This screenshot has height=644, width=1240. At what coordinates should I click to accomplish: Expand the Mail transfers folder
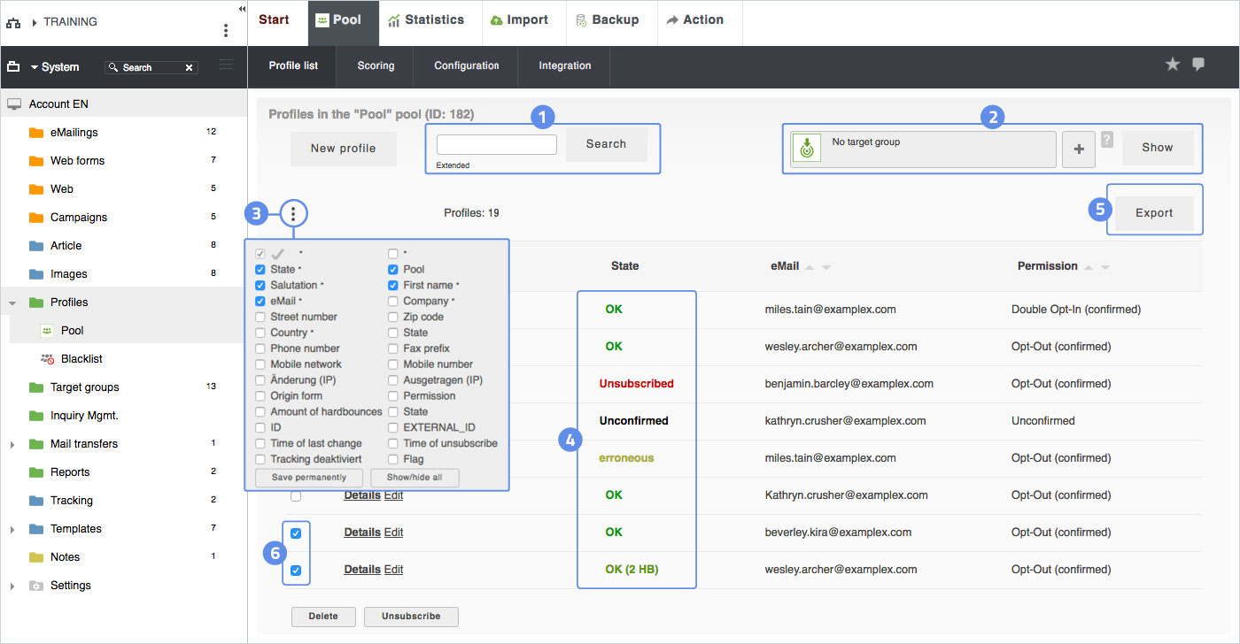[12, 444]
